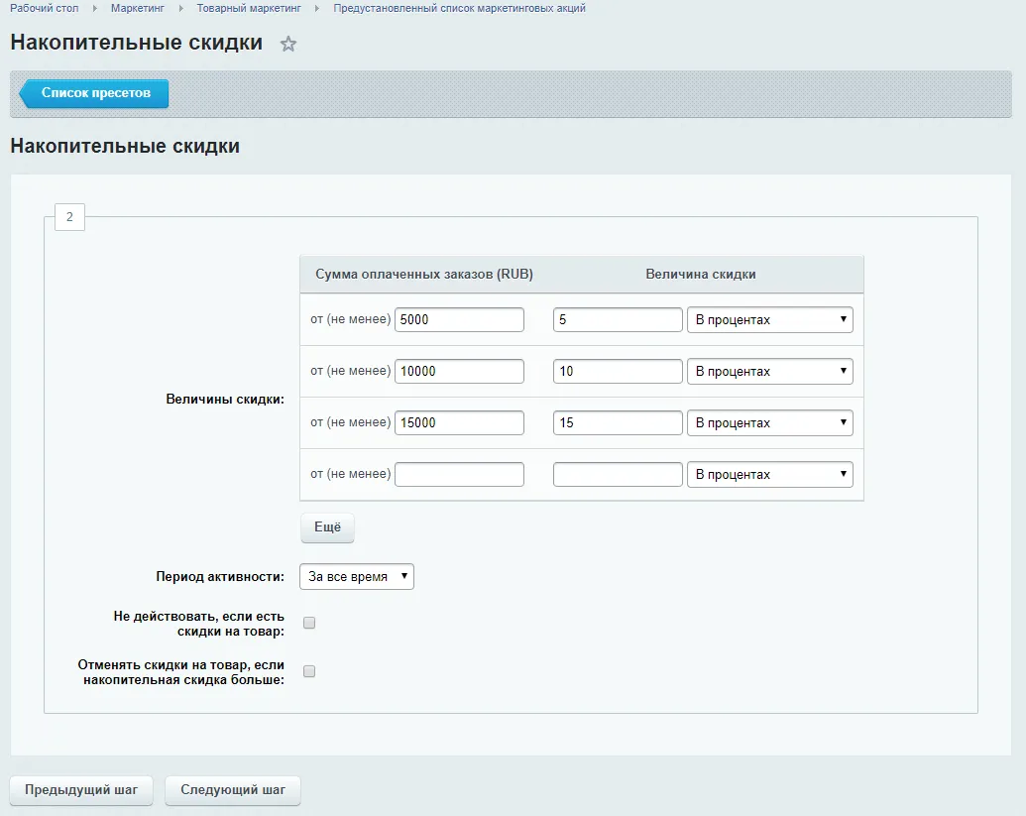Open 'Товарный маркетинг' breadcrumb
1026x816 pixels.
coord(249,8)
